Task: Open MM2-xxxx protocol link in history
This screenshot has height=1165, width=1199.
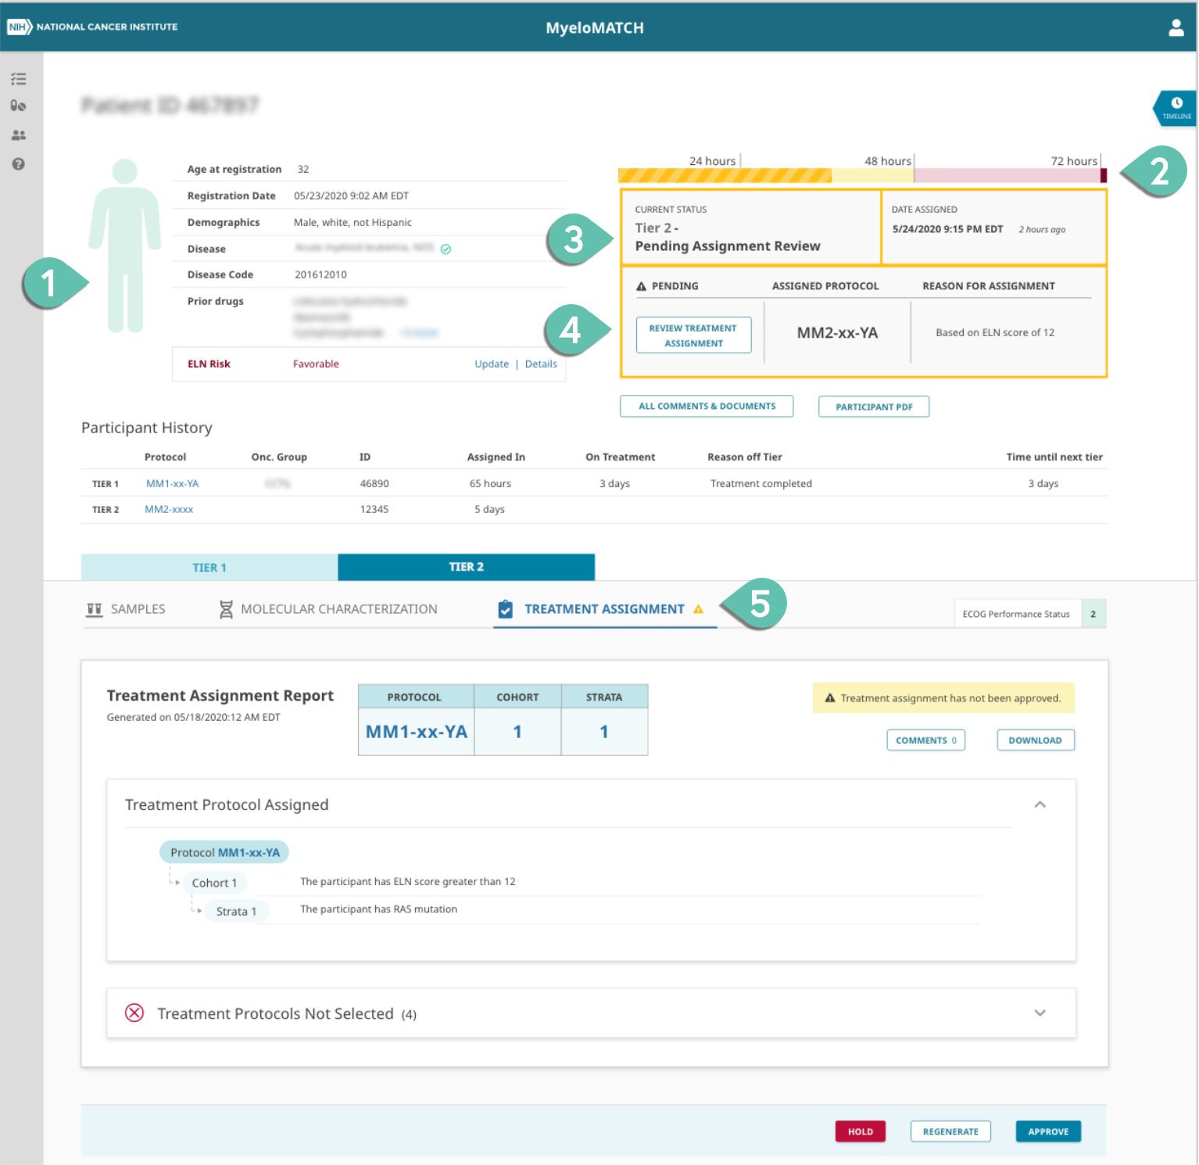Action: pyautogui.click(x=169, y=510)
